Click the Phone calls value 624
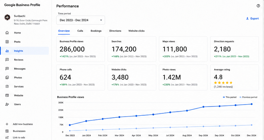Screen dimensions: 264x140 pos(65,77)
